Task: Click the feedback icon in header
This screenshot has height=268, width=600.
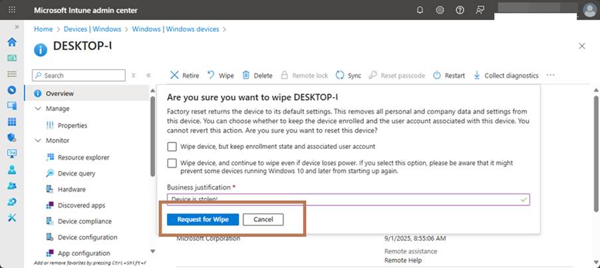Action: click(480, 10)
